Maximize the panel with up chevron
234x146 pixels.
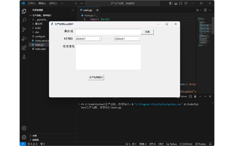(x=205, y=96)
